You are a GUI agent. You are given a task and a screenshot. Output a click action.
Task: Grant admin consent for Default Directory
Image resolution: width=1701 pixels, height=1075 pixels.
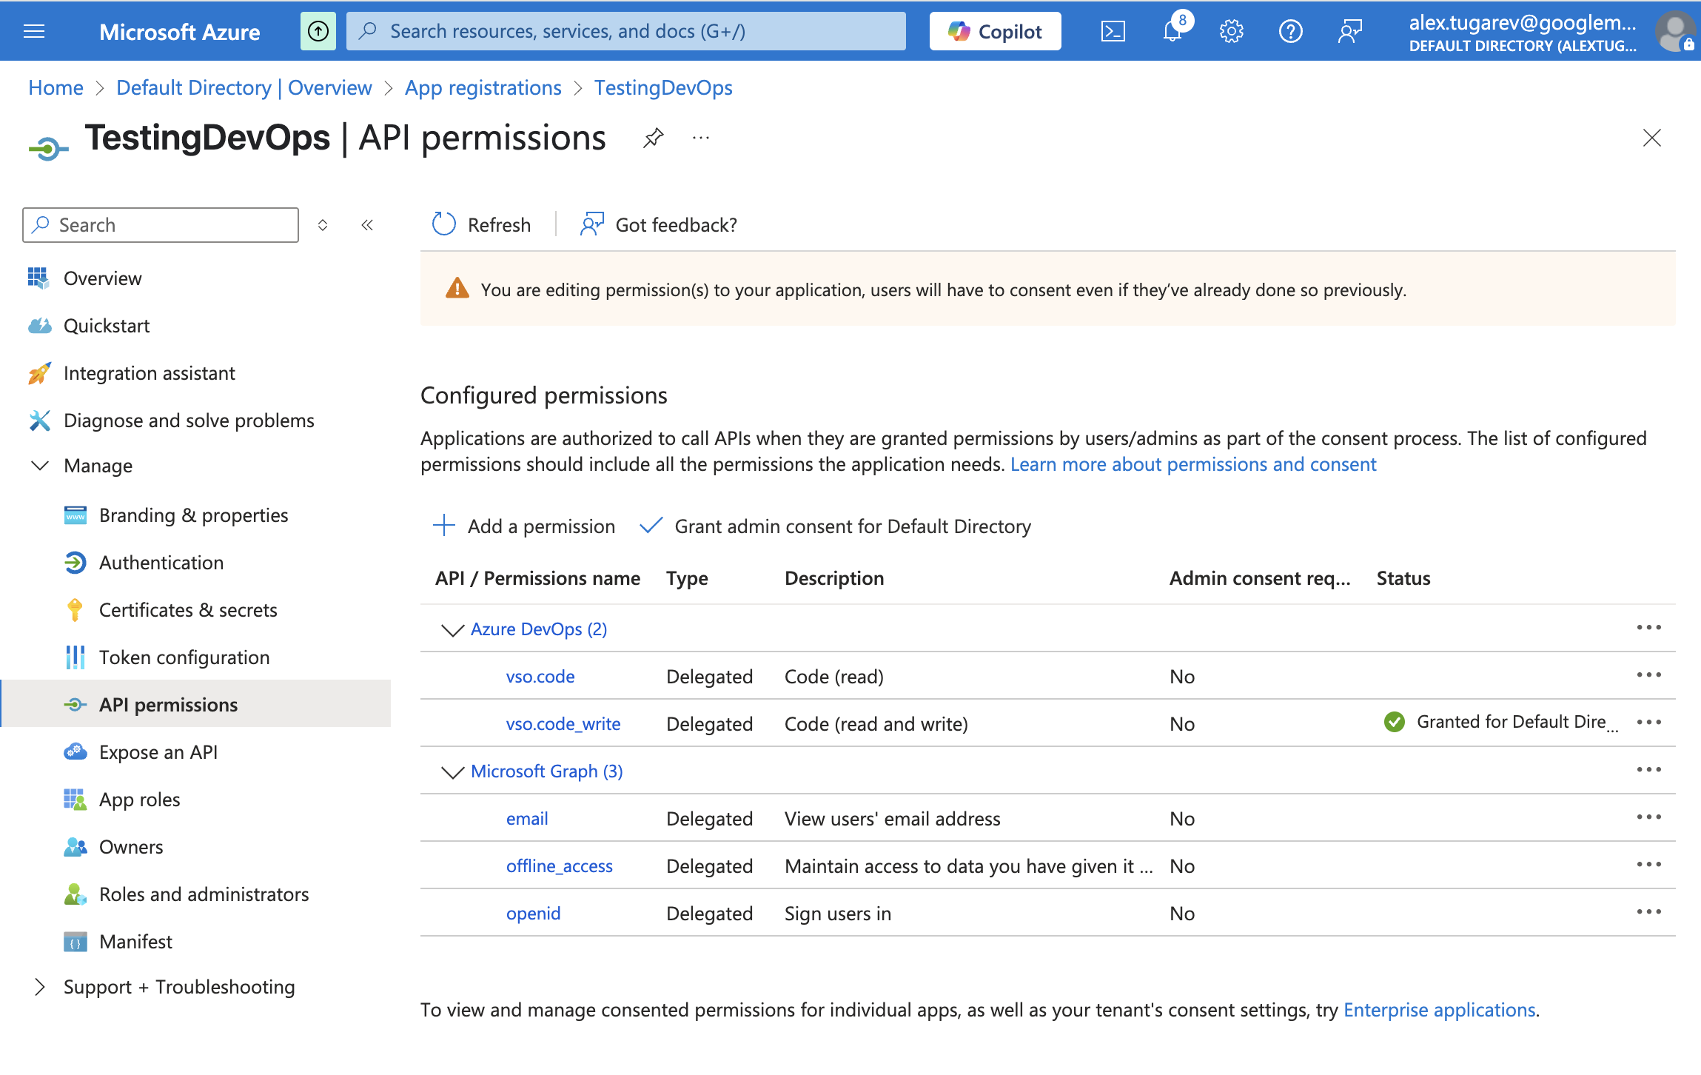tap(836, 526)
